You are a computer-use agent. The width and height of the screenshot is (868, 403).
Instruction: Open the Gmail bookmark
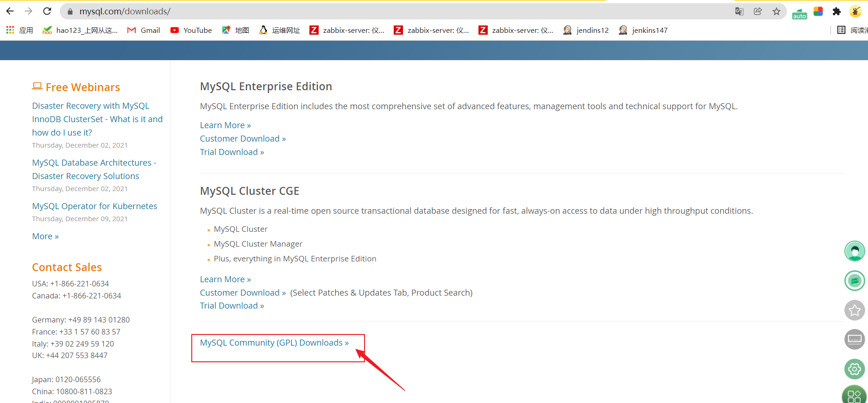point(144,30)
